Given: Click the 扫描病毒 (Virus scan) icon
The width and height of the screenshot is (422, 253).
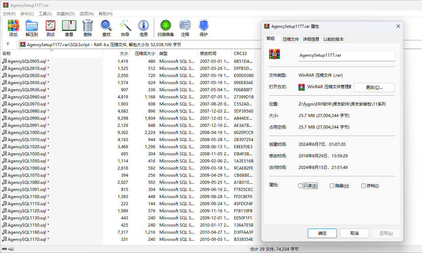Looking at the screenshot, I should [166, 25].
